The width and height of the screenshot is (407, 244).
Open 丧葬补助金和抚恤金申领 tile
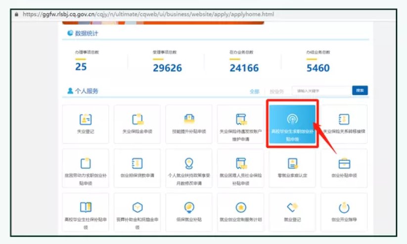point(137,212)
